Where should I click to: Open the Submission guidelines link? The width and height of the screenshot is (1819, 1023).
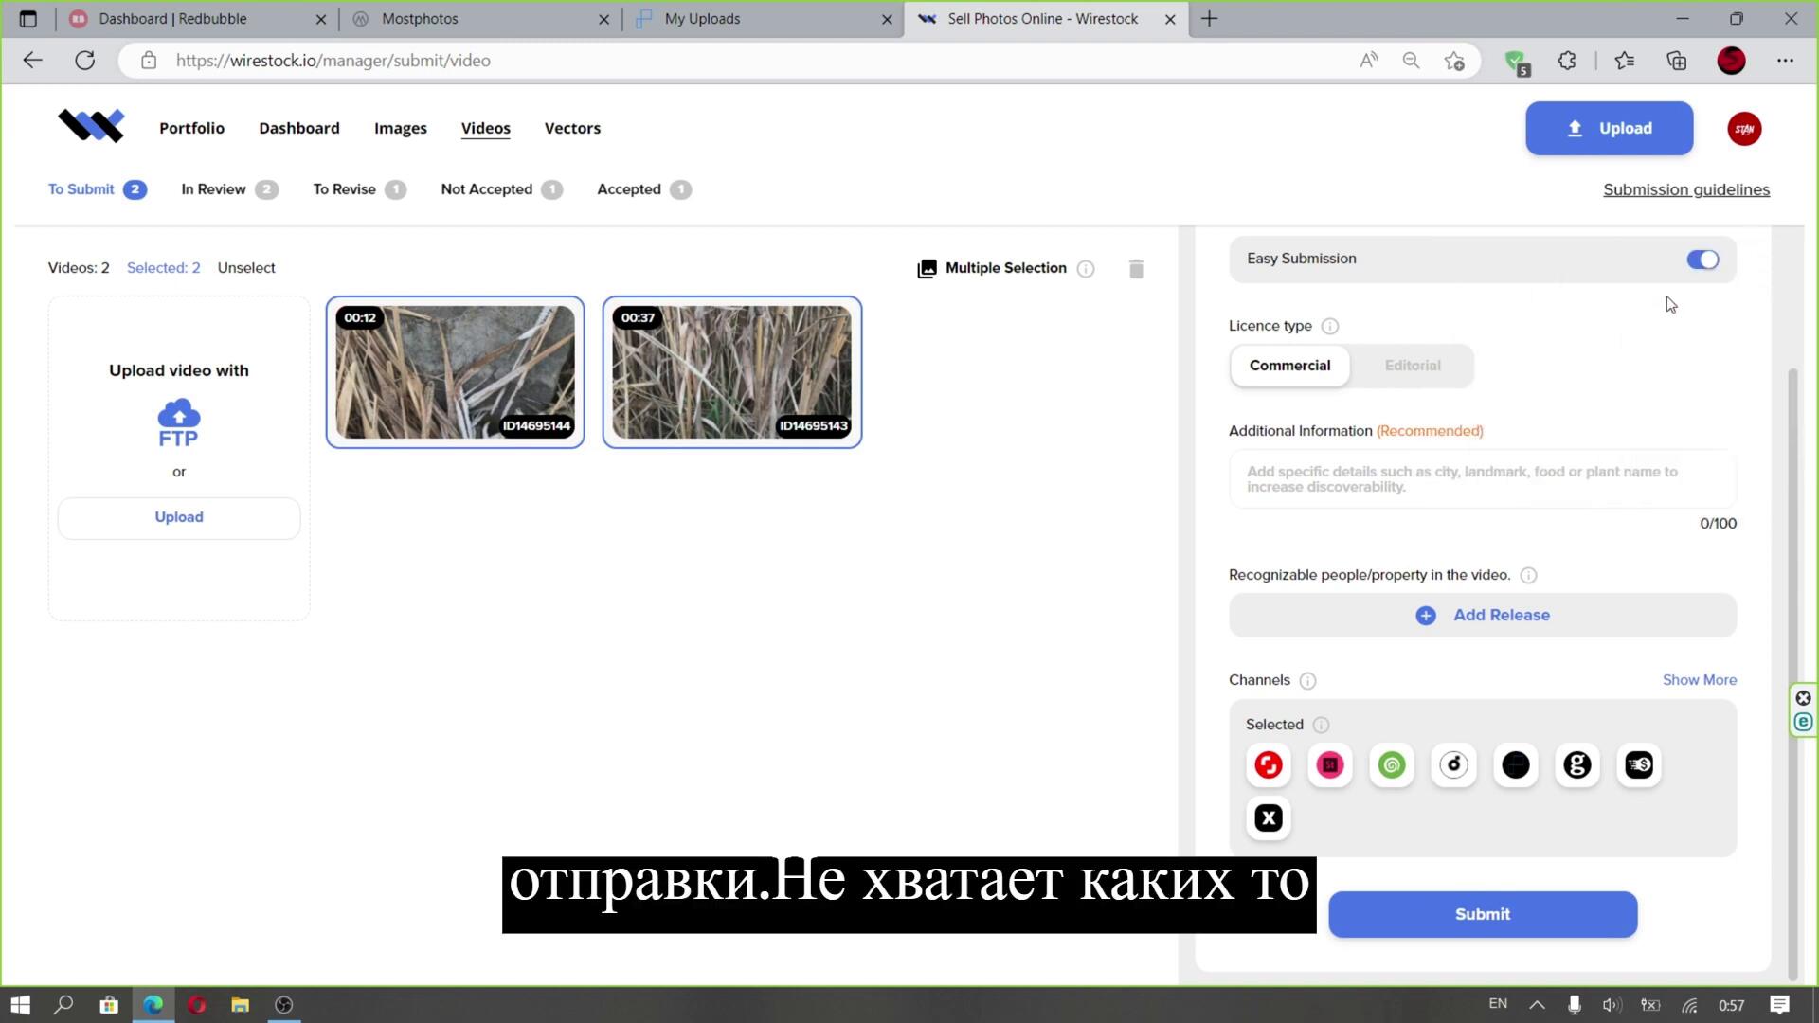tap(1685, 189)
